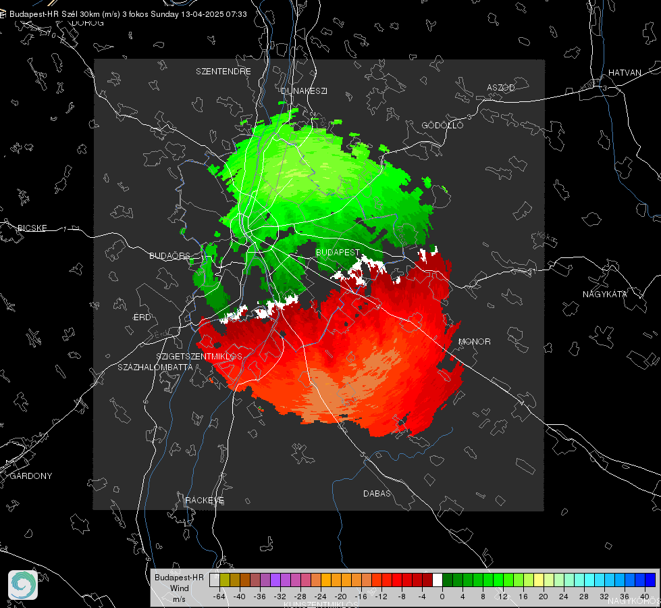661x608 pixels.
Task: Click the 'Budapest-HR Wind m/s' legend label
Action: pyautogui.click(x=179, y=588)
